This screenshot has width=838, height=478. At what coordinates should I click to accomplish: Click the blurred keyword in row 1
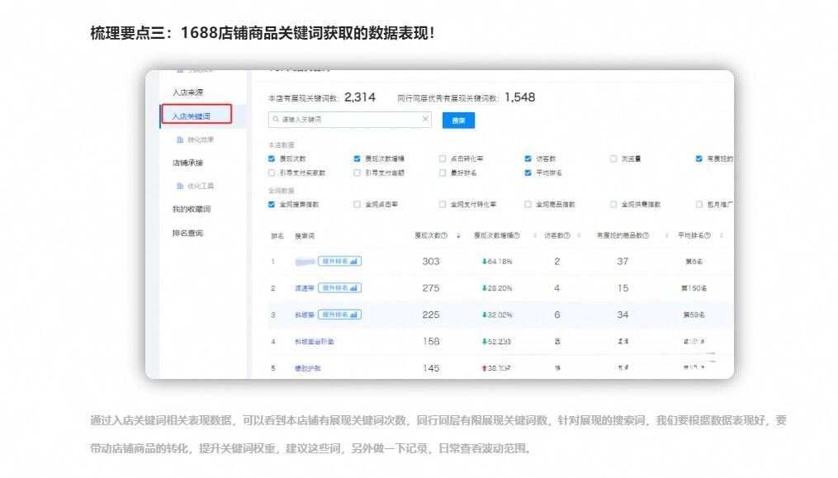click(305, 262)
